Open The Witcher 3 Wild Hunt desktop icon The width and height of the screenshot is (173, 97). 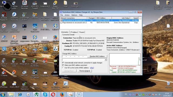(55, 86)
